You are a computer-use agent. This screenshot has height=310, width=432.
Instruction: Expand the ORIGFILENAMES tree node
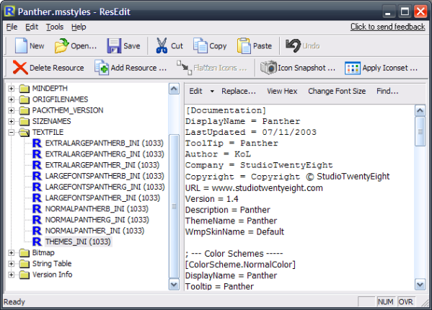pyautogui.click(x=11, y=99)
